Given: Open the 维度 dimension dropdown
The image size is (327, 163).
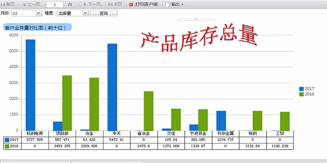Looking at the screenshot, I should click(85, 13).
